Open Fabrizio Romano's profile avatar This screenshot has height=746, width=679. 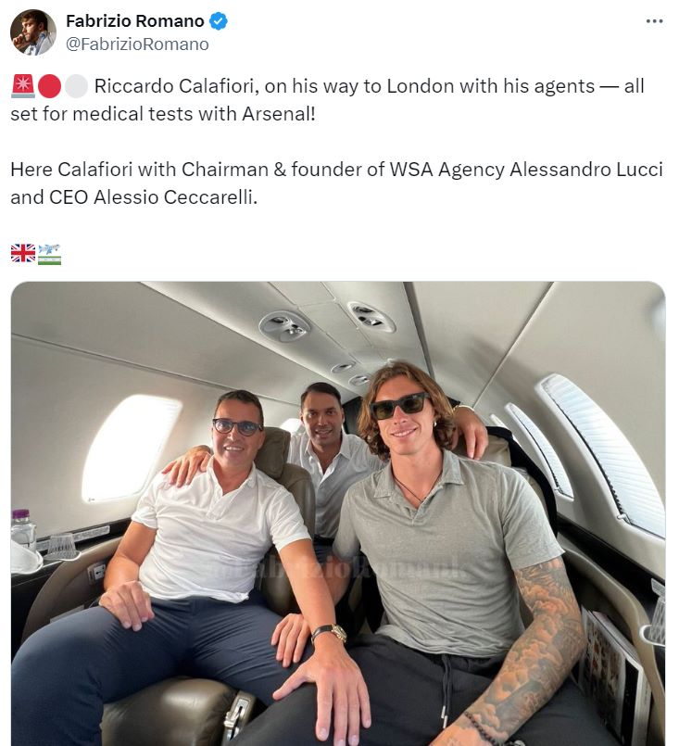(x=33, y=32)
